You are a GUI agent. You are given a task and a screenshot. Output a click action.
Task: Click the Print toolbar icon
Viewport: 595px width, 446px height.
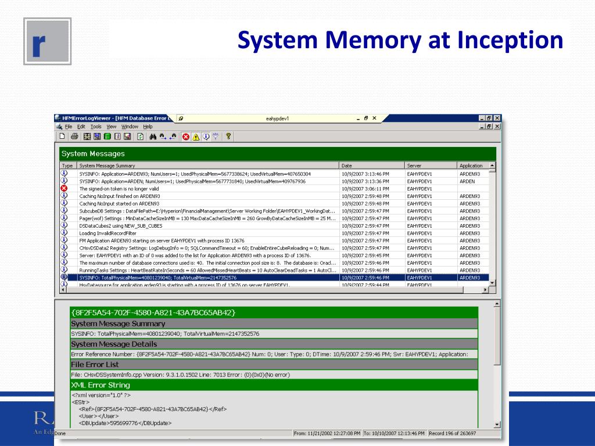[74, 136]
